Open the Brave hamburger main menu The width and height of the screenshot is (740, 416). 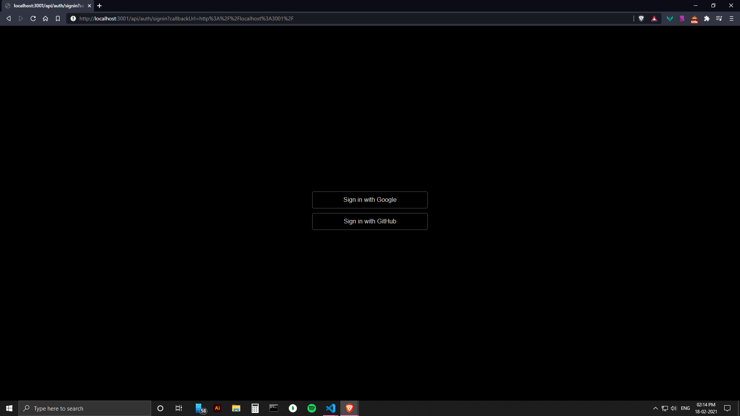[732, 18]
